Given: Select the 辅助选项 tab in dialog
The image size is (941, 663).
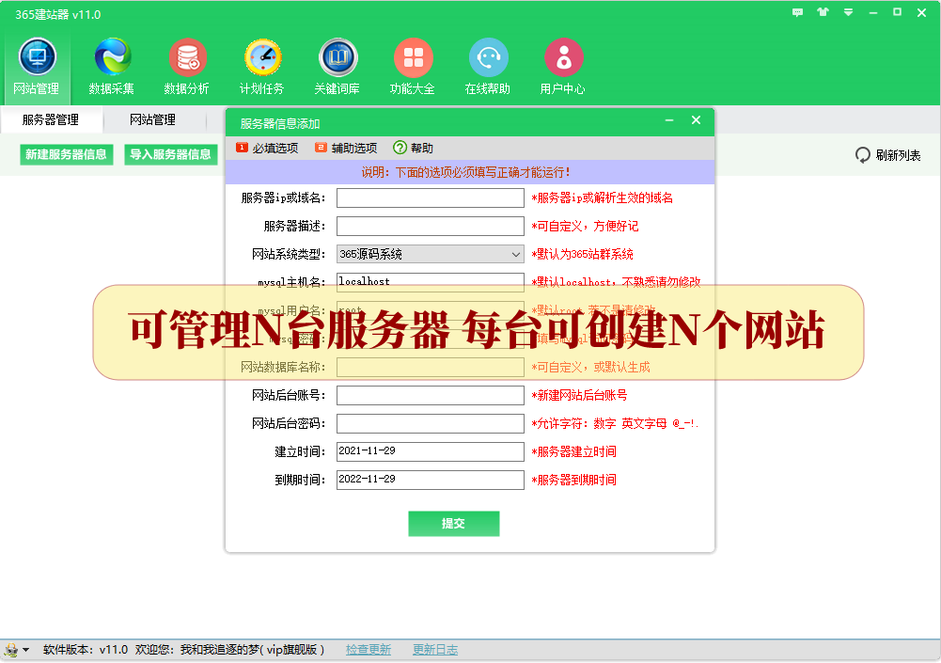Looking at the screenshot, I should tap(347, 148).
